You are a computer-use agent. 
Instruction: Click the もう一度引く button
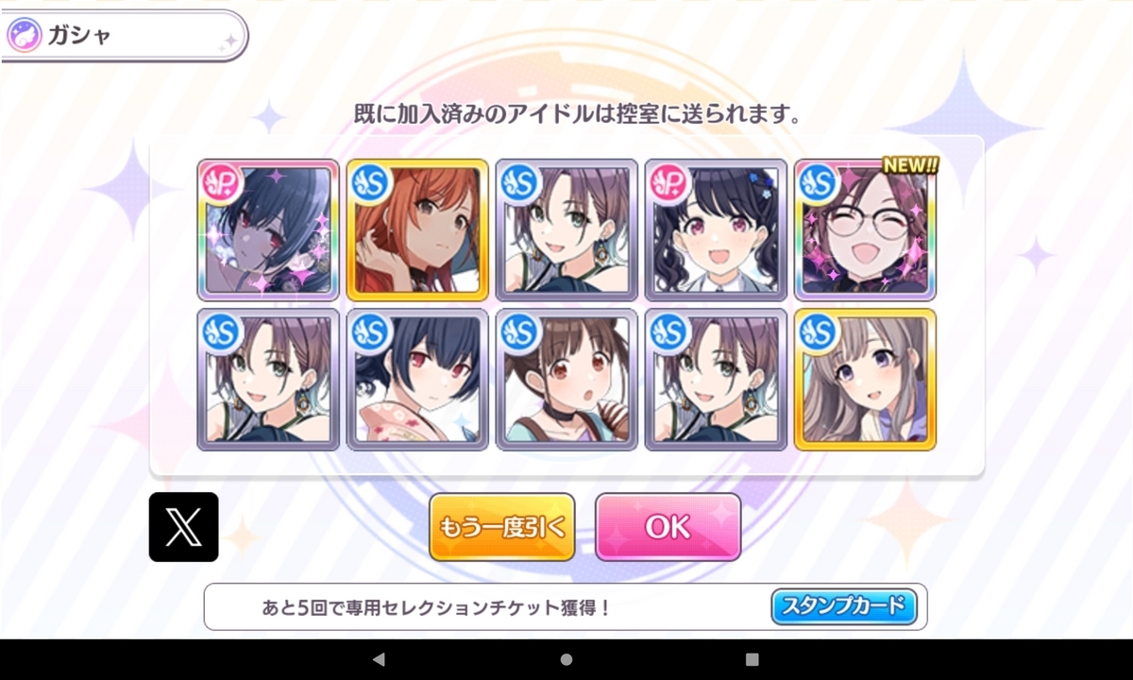click(502, 527)
